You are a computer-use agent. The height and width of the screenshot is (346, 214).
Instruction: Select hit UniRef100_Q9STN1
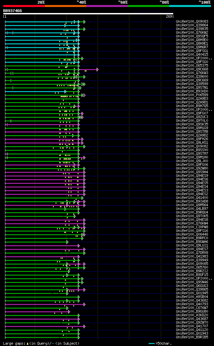click(192, 88)
